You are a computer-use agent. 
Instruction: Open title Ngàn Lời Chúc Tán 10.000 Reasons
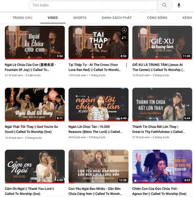pos(95,129)
